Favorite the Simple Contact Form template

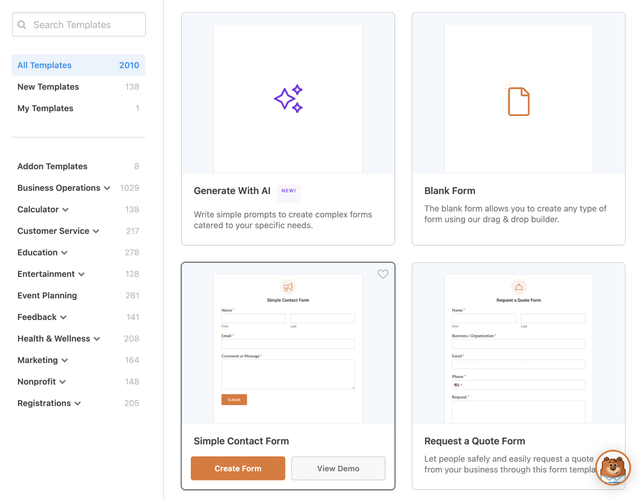coord(383,274)
